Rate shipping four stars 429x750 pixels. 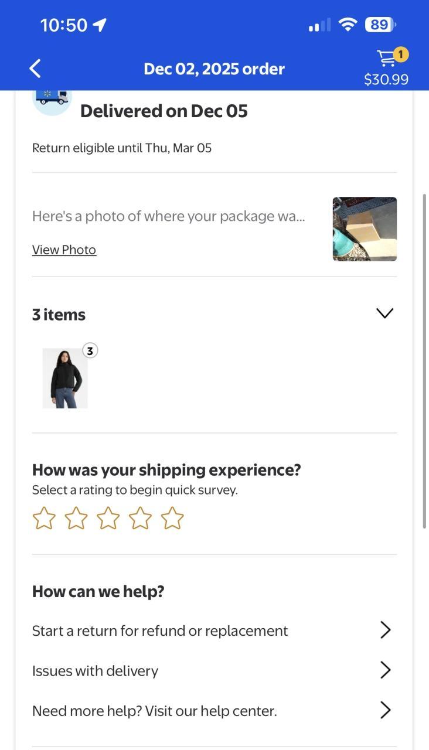[140, 519]
